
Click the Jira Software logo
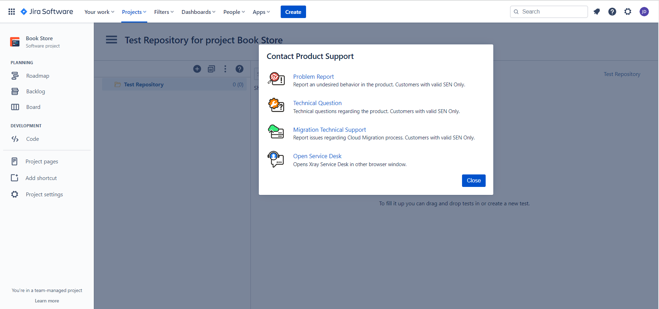(47, 12)
